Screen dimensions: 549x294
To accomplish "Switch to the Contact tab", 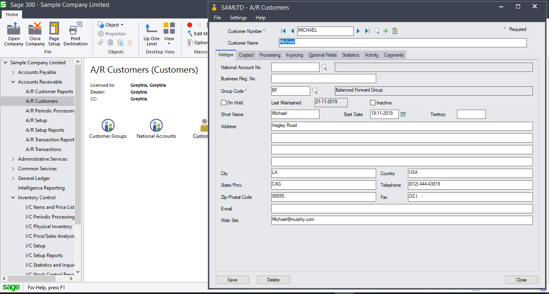I will (x=246, y=55).
